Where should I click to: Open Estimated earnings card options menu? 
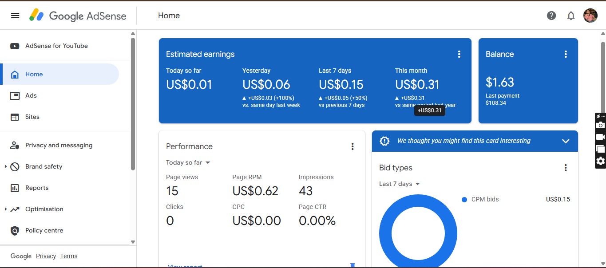[x=459, y=54]
